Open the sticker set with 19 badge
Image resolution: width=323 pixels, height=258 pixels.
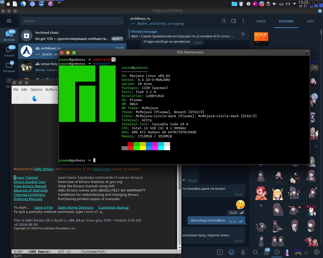[x=266, y=251]
